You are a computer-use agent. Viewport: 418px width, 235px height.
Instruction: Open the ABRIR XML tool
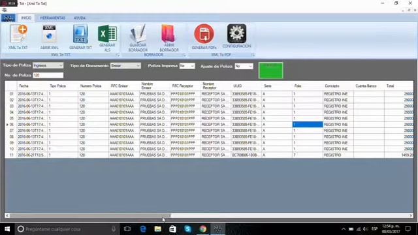[50, 37]
